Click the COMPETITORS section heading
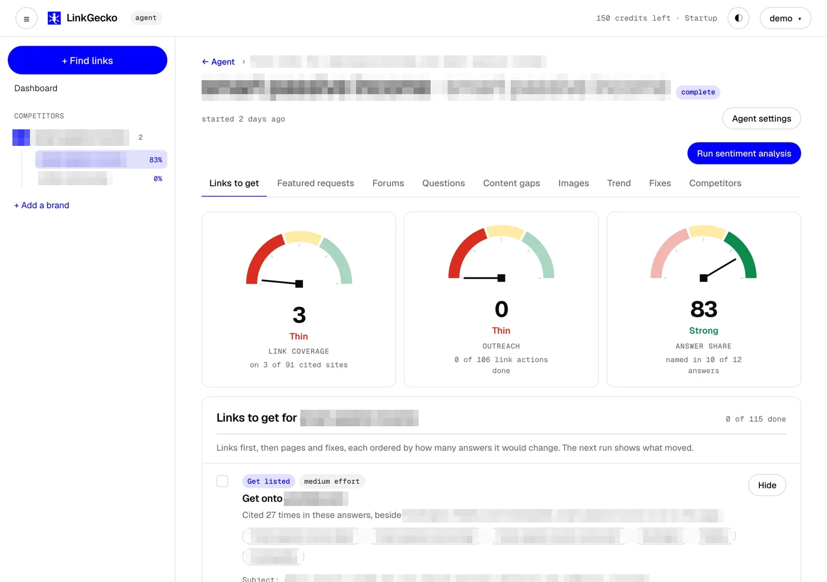Viewport: 827px width, 582px height. pyautogui.click(x=39, y=116)
